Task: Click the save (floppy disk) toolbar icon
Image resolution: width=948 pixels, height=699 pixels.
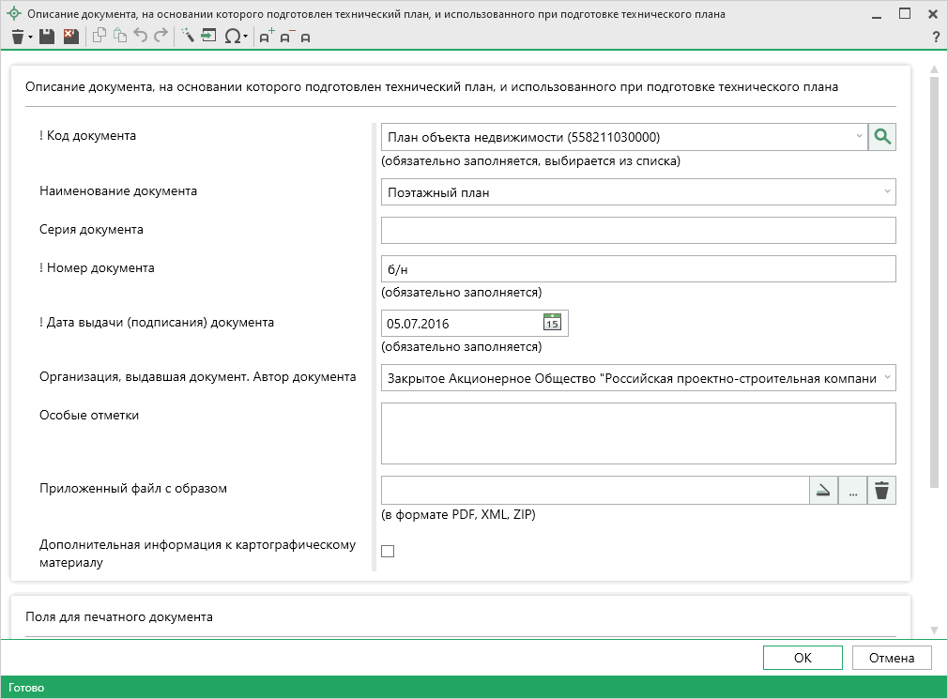Action: pyautogui.click(x=47, y=37)
